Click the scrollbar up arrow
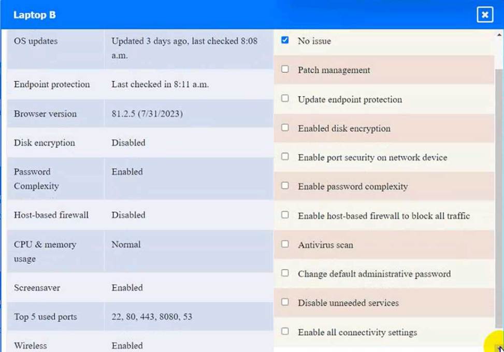The width and height of the screenshot is (504, 352). (499, 34)
